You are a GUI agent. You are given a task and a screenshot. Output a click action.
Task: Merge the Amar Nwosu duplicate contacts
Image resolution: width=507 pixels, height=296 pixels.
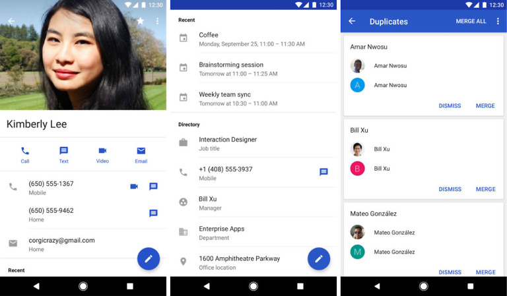coord(485,105)
